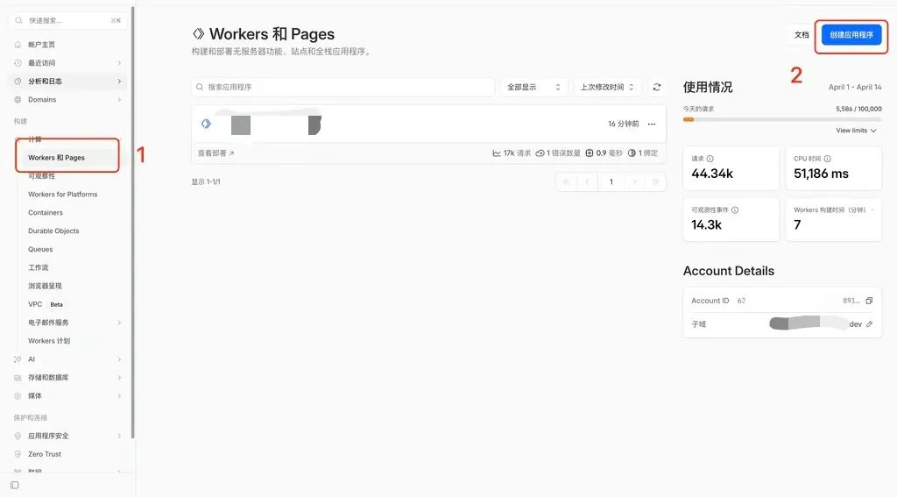Open 工作流 in sidebar
This screenshot has height=497, width=897.
pos(39,268)
